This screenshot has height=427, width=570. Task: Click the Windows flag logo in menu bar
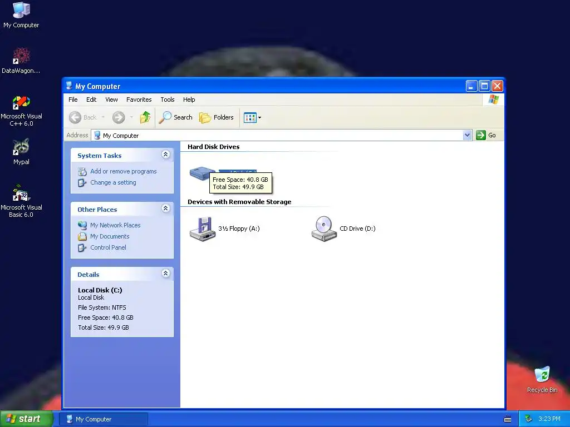coord(493,100)
